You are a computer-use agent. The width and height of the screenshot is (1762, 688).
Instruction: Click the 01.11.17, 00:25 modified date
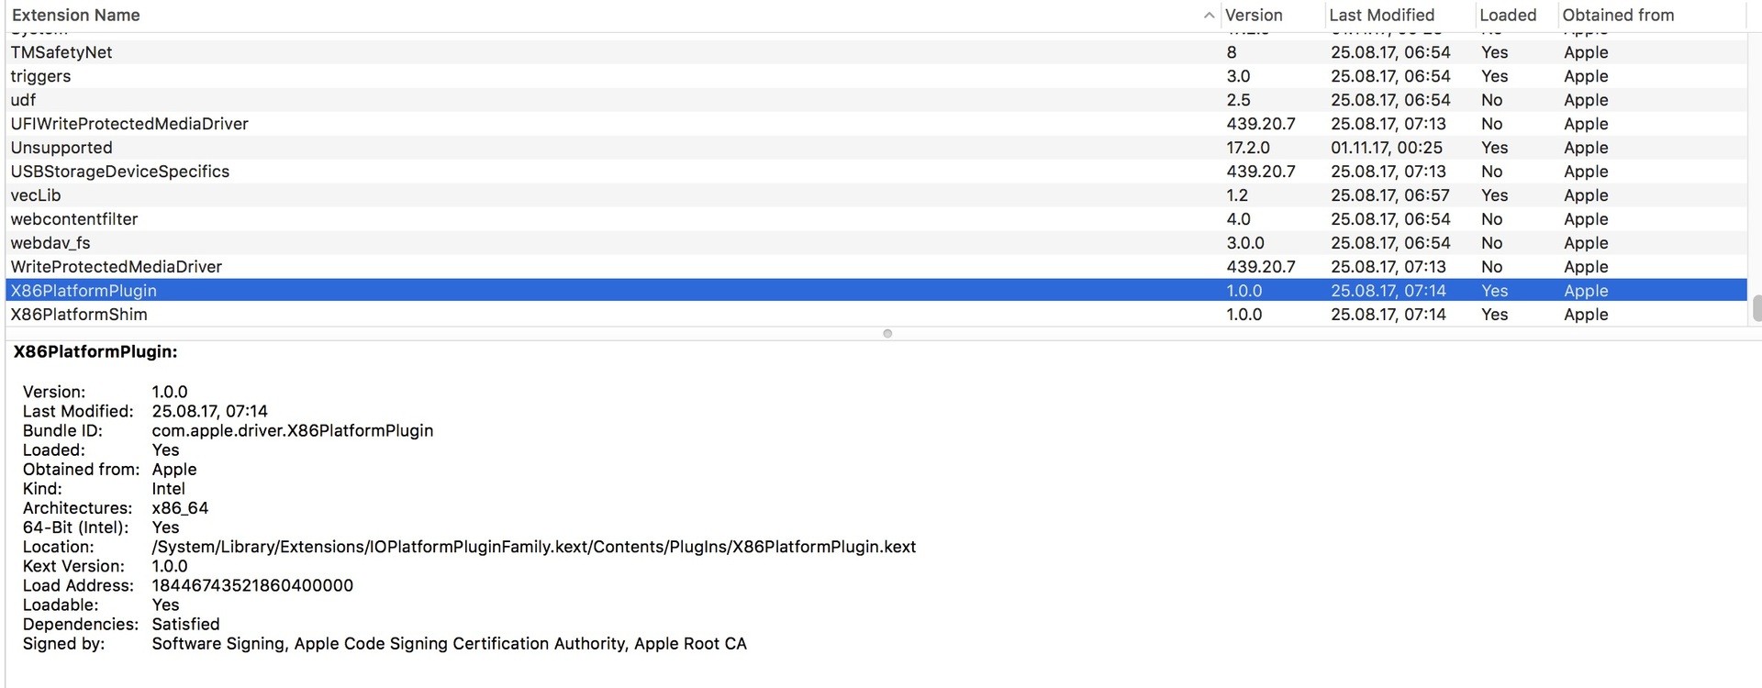(1387, 148)
